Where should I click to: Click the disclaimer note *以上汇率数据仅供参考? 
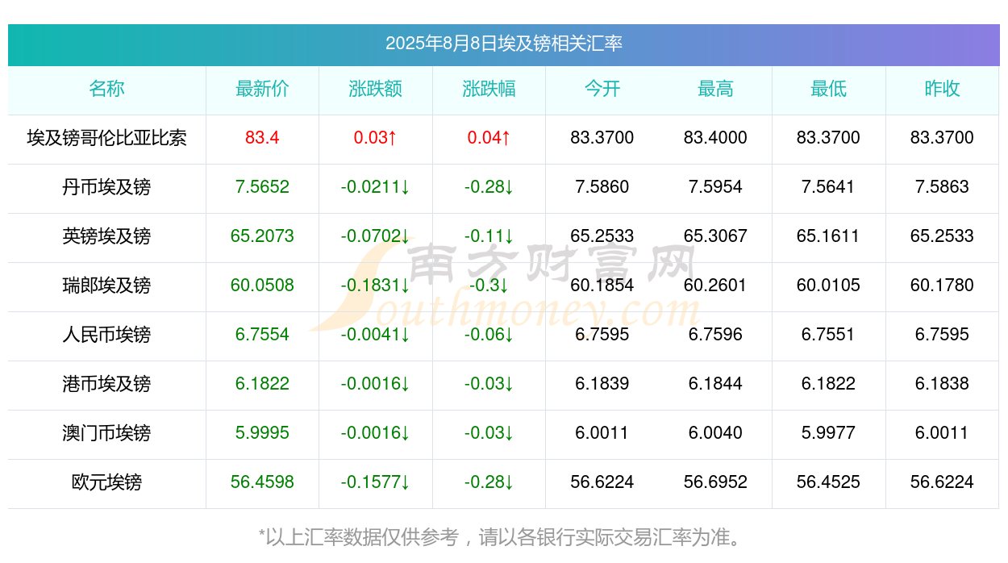tap(359, 537)
